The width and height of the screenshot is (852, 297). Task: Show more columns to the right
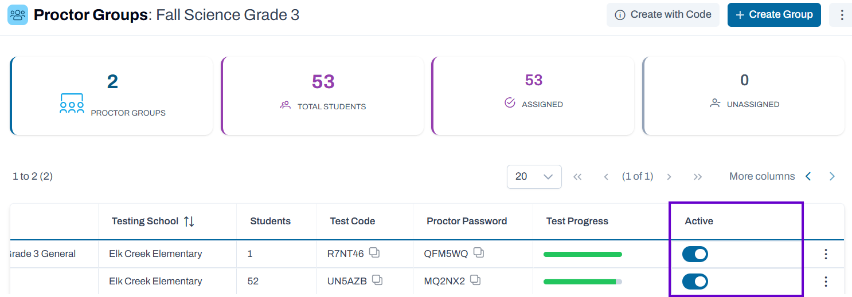[832, 176]
